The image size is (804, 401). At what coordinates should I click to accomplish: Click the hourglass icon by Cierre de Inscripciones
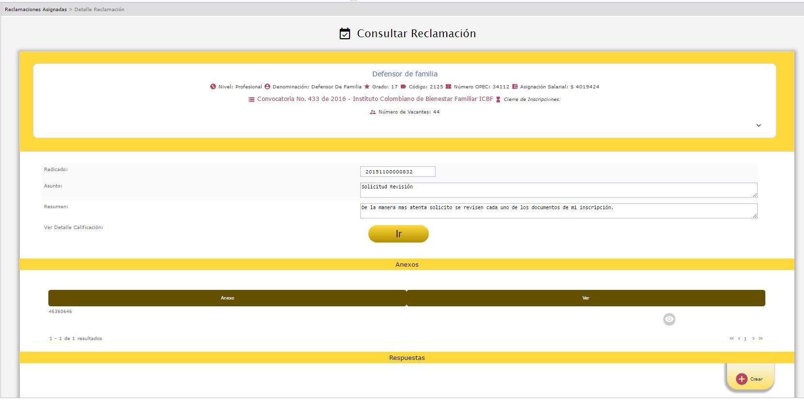coord(498,100)
